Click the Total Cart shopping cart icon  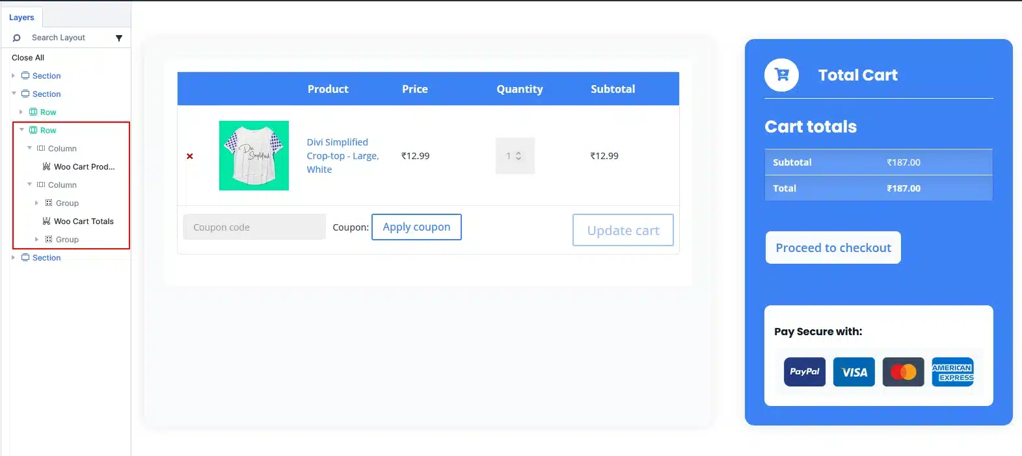(782, 75)
